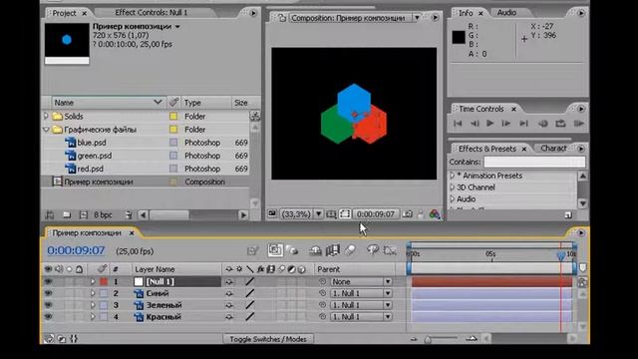Click Toggle Switches / Modes button

268,339
